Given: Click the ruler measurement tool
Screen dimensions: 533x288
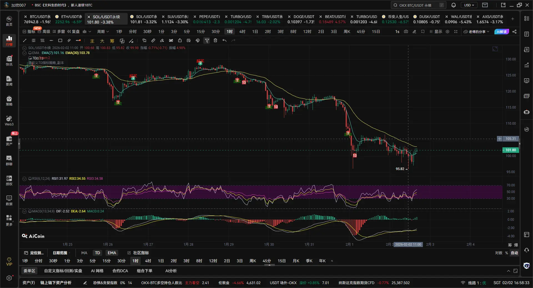Looking at the screenshot, I should pyautogui.click(x=153, y=40).
